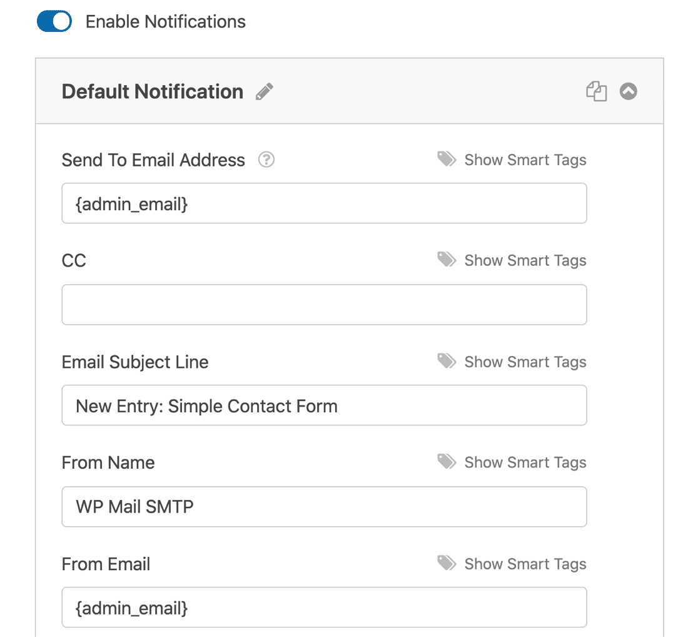Screen dimensions: 698x637
Task: Show Smart Tags for Email Subject Line
Action: (x=525, y=362)
